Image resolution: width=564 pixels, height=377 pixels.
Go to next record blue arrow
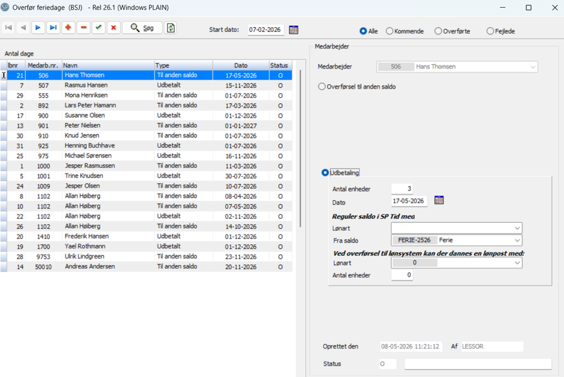click(38, 28)
